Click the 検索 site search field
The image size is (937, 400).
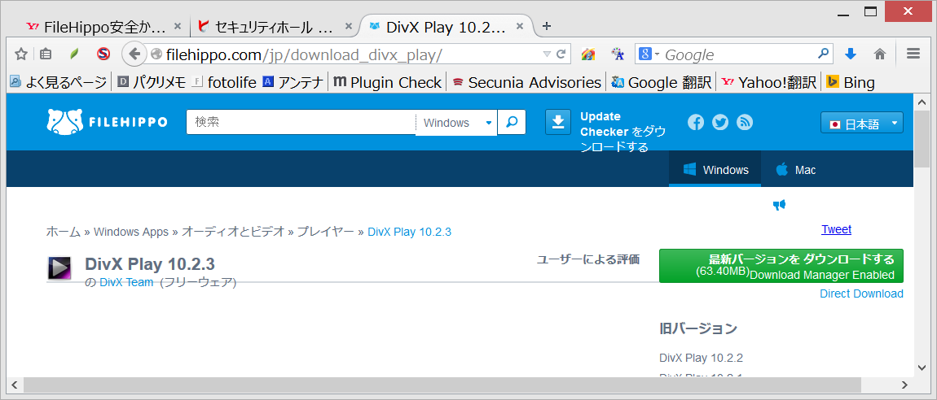(301, 122)
